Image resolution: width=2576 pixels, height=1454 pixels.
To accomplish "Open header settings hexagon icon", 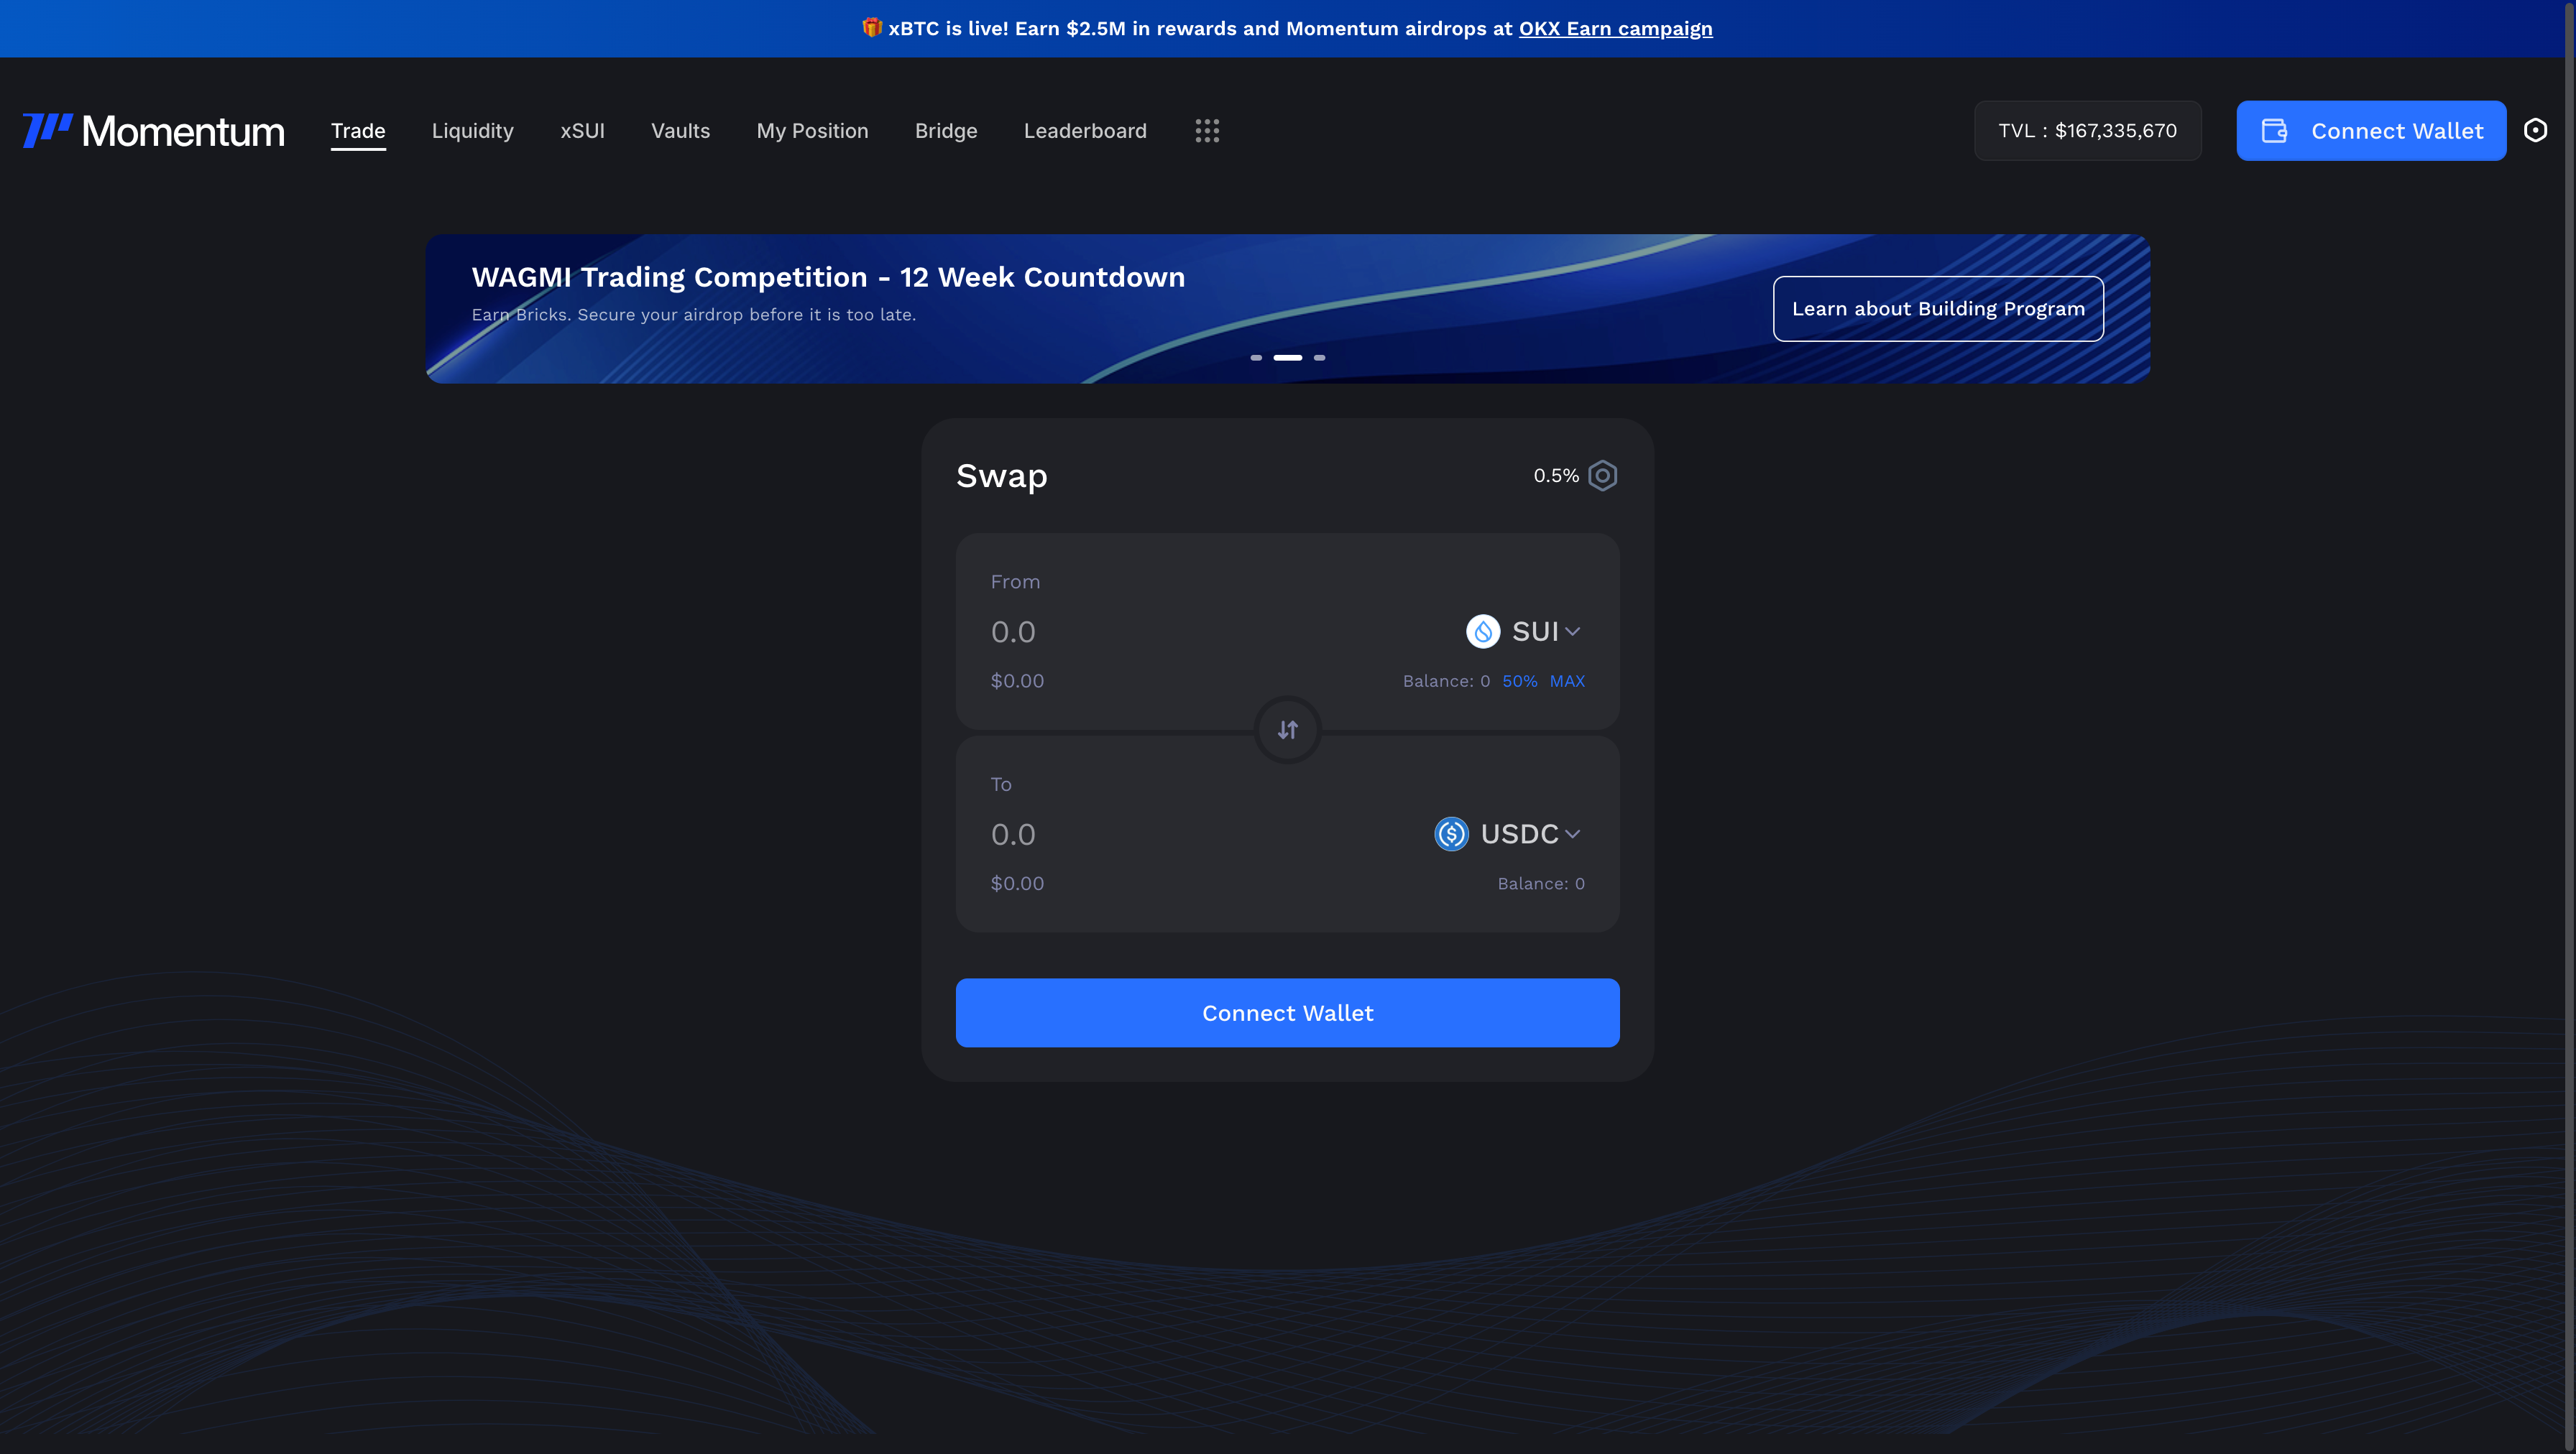I will 2535,131.
